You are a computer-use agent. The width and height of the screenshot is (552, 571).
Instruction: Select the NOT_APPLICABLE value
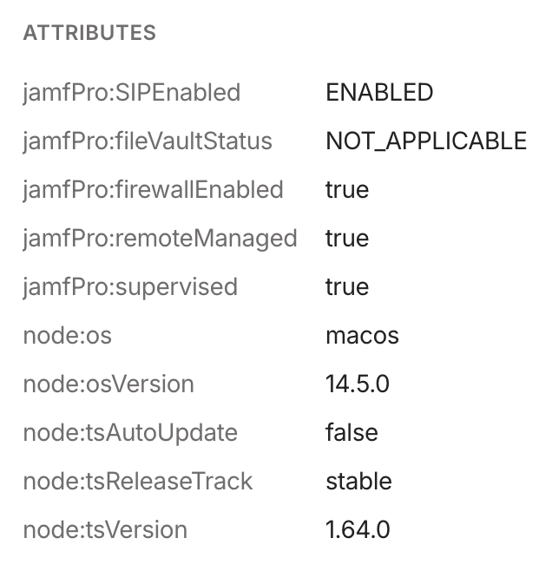coord(426,141)
